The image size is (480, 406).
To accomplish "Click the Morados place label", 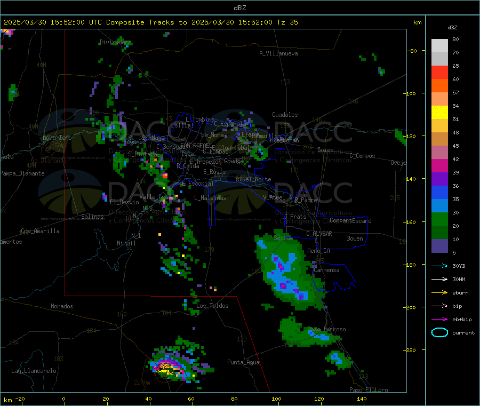I will 62,306.
